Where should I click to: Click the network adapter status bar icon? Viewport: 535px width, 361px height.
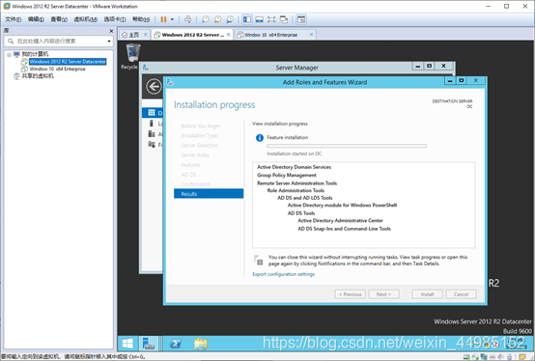[484, 357]
